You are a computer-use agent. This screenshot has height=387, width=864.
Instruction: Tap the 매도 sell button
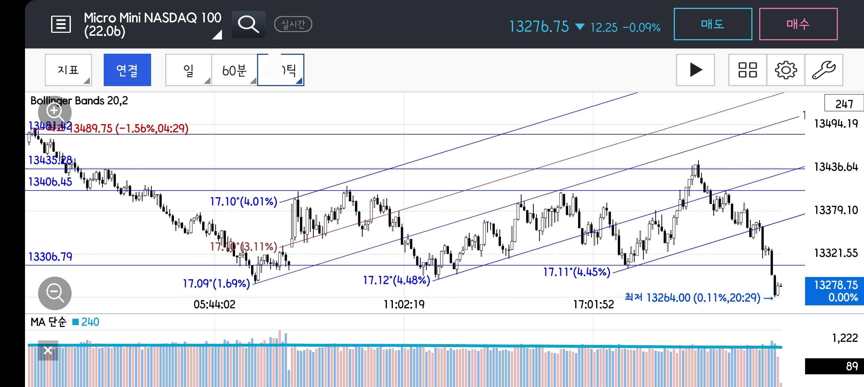pyautogui.click(x=713, y=24)
